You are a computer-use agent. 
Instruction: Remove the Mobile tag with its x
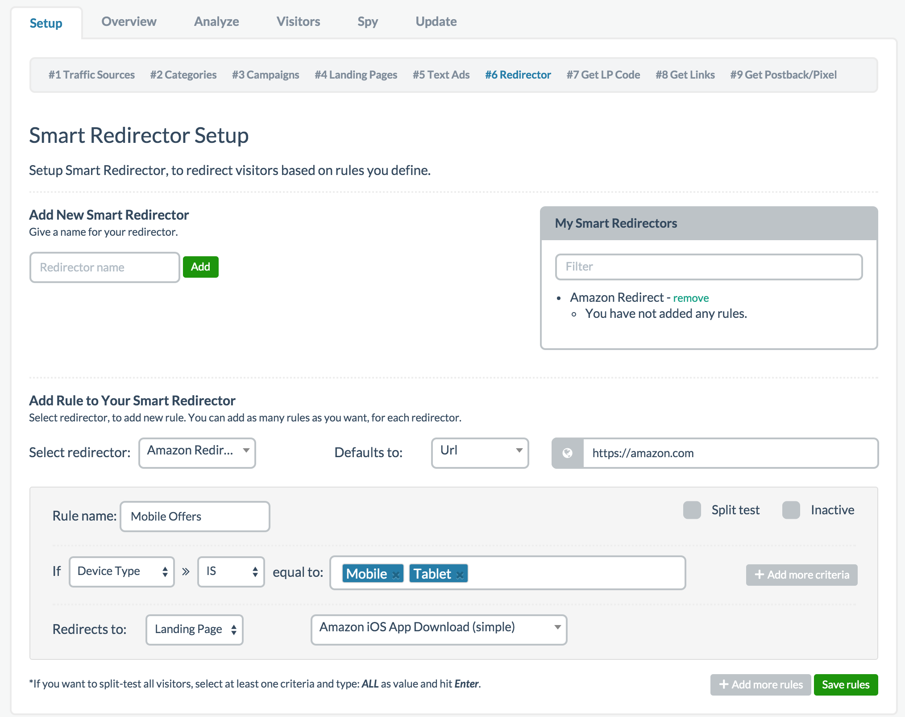(395, 575)
